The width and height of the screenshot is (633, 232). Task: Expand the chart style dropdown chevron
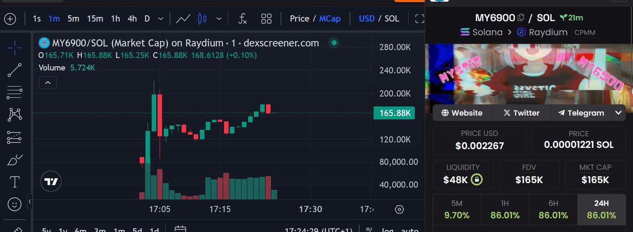pyautogui.click(x=219, y=19)
